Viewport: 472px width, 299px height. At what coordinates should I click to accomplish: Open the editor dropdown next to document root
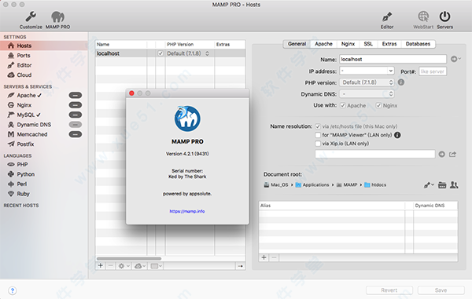(x=429, y=185)
